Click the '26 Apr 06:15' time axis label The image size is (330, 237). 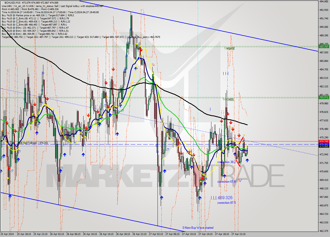pyautogui.click(x=73, y=234)
